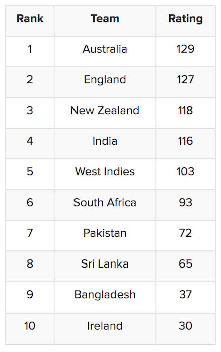Select the Australia team cell
The image size is (221, 352).
pyautogui.click(x=105, y=51)
